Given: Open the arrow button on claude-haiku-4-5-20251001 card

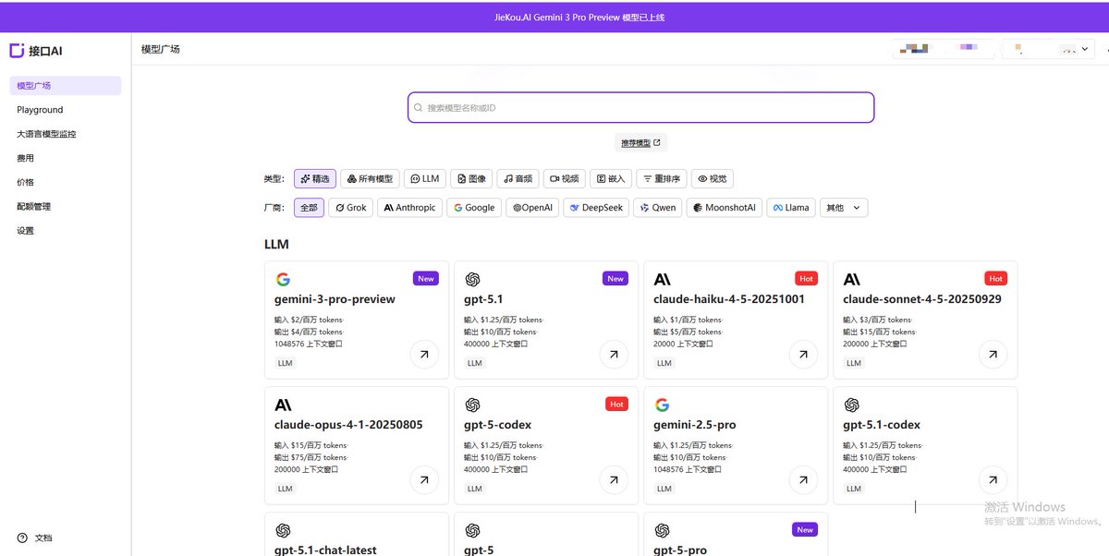Looking at the screenshot, I should [803, 354].
